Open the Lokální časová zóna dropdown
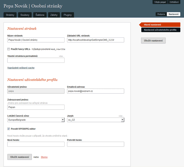 pos(36,120)
